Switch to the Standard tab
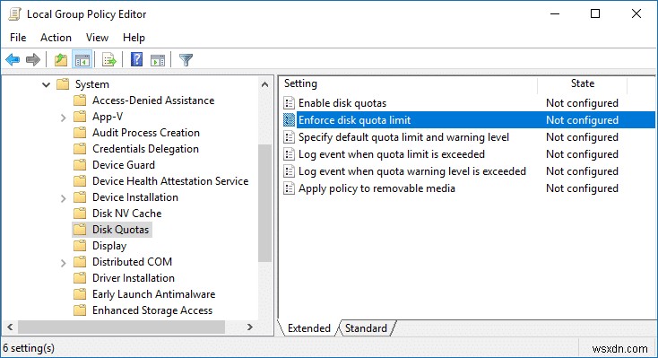 (366, 327)
